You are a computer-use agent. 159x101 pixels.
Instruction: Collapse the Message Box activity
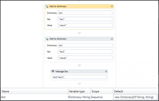pyautogui.click(x=106, y=71)
